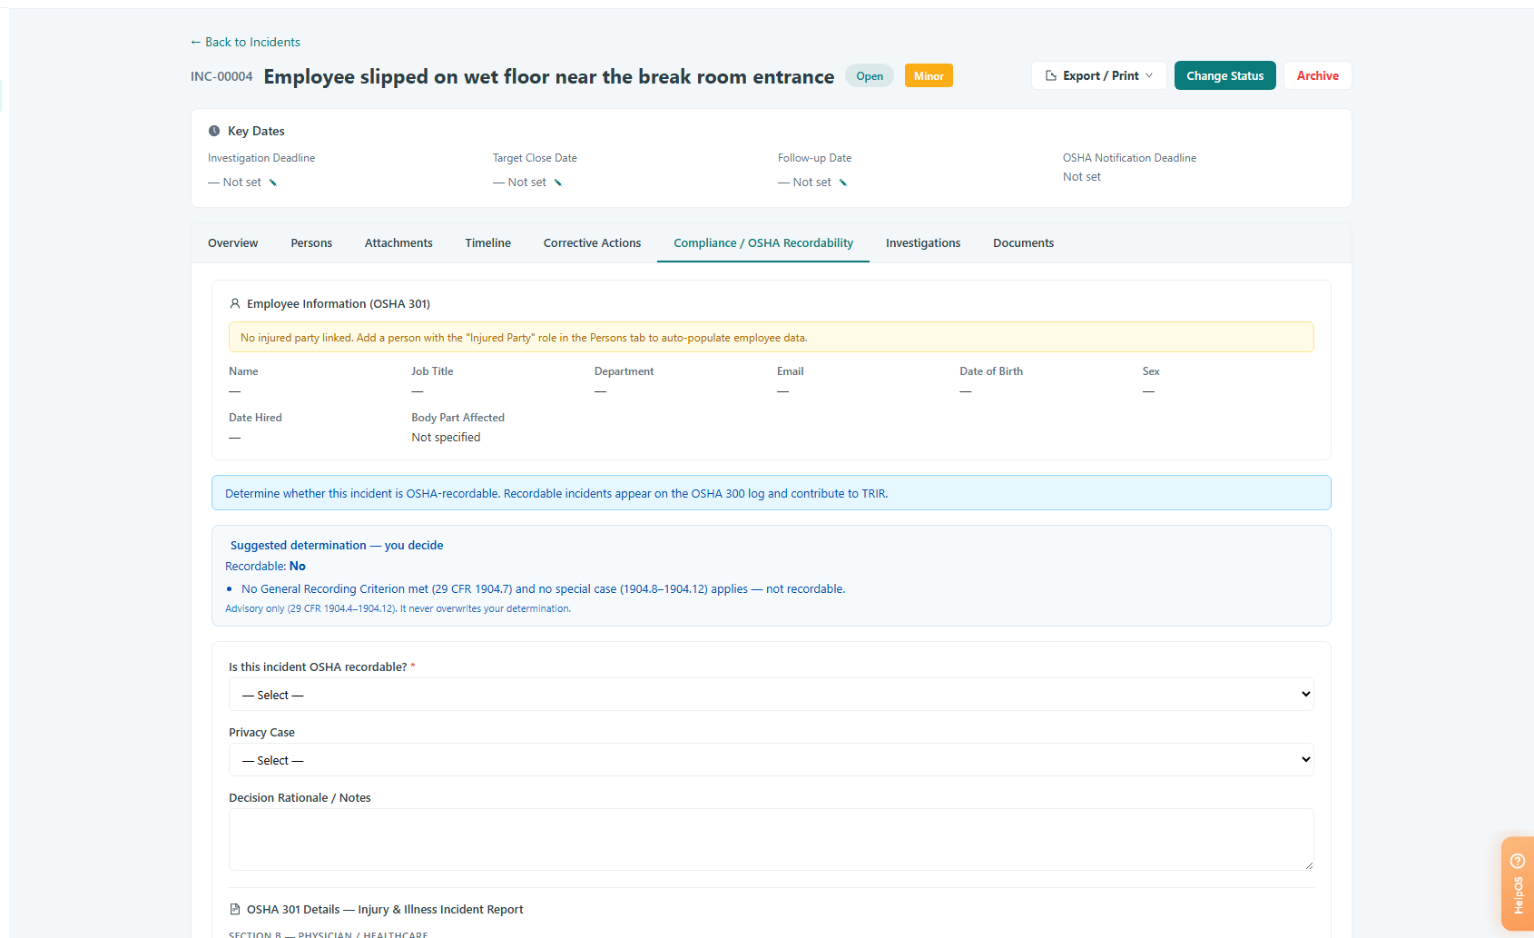Edit the Follow-up Date pencil icon
Viewport: 1534px width, 938px height.
click(x=842, y=183)
